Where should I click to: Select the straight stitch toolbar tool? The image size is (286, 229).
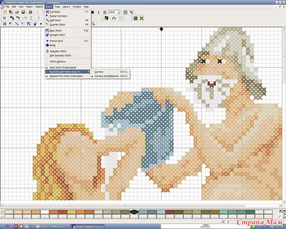35,24
